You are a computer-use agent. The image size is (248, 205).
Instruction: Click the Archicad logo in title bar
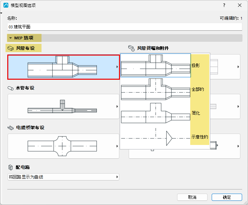(6, 5)
